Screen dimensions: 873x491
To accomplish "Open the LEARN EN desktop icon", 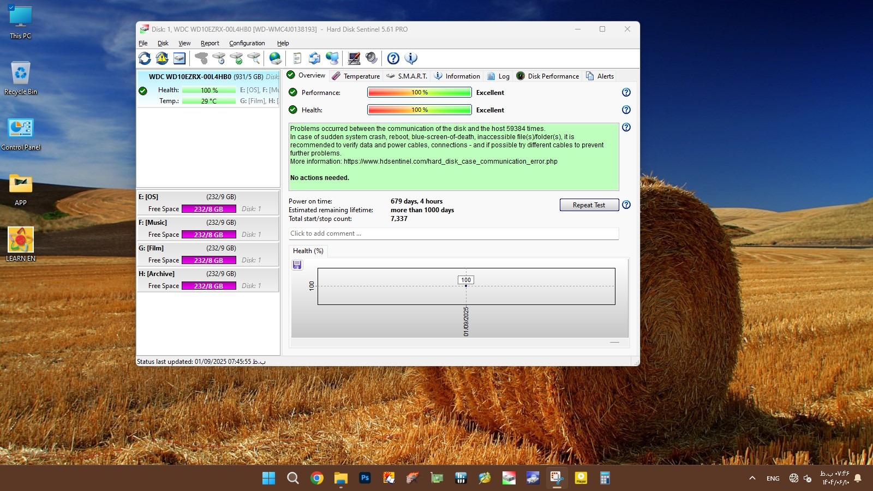I will [21, 244].
